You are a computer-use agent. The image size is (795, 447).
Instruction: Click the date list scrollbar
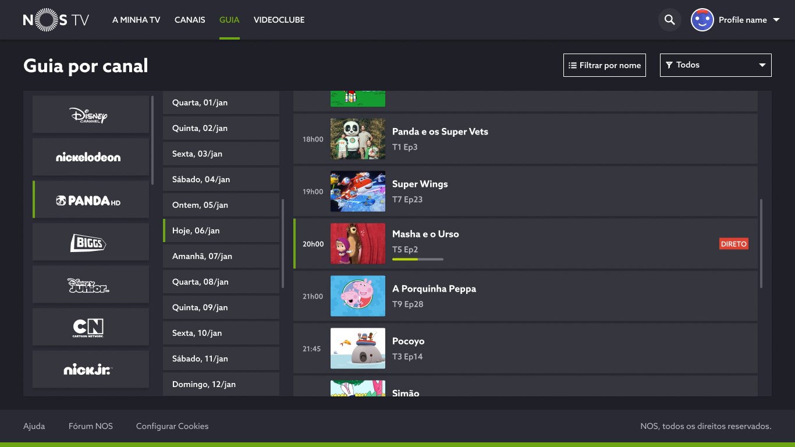[x=283, y=244]
